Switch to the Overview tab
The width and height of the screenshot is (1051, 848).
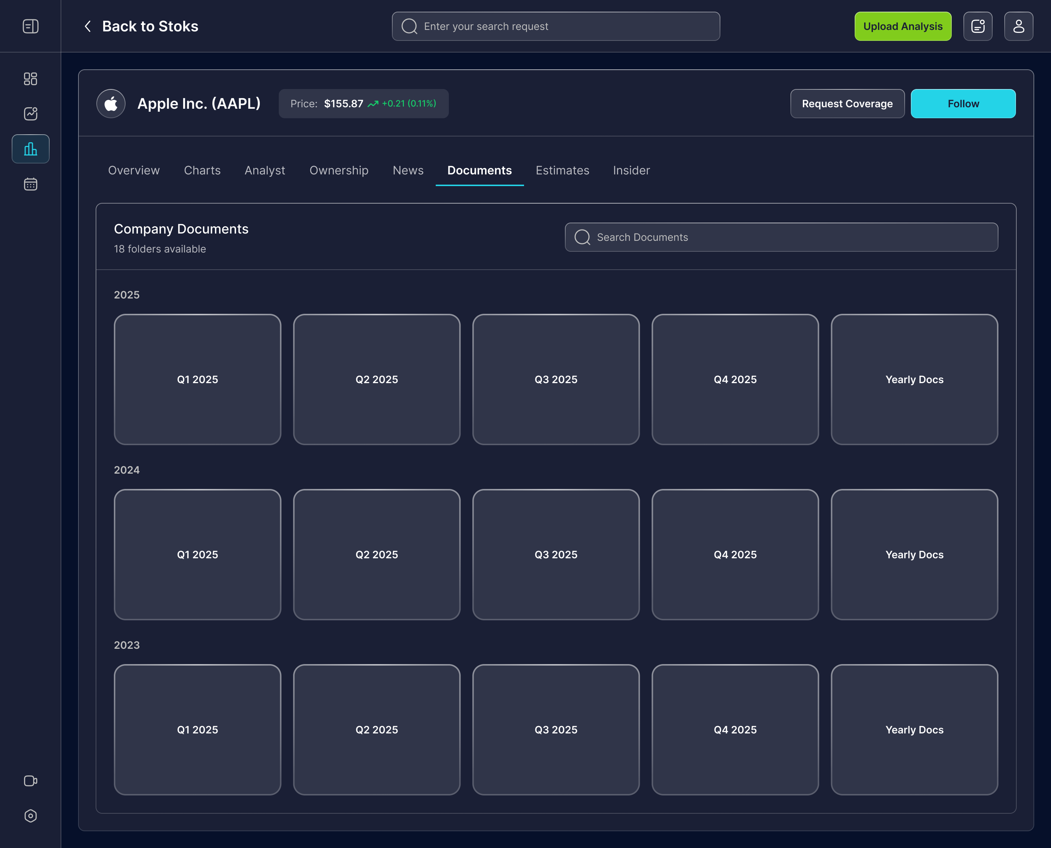click(x=134, y=170)
